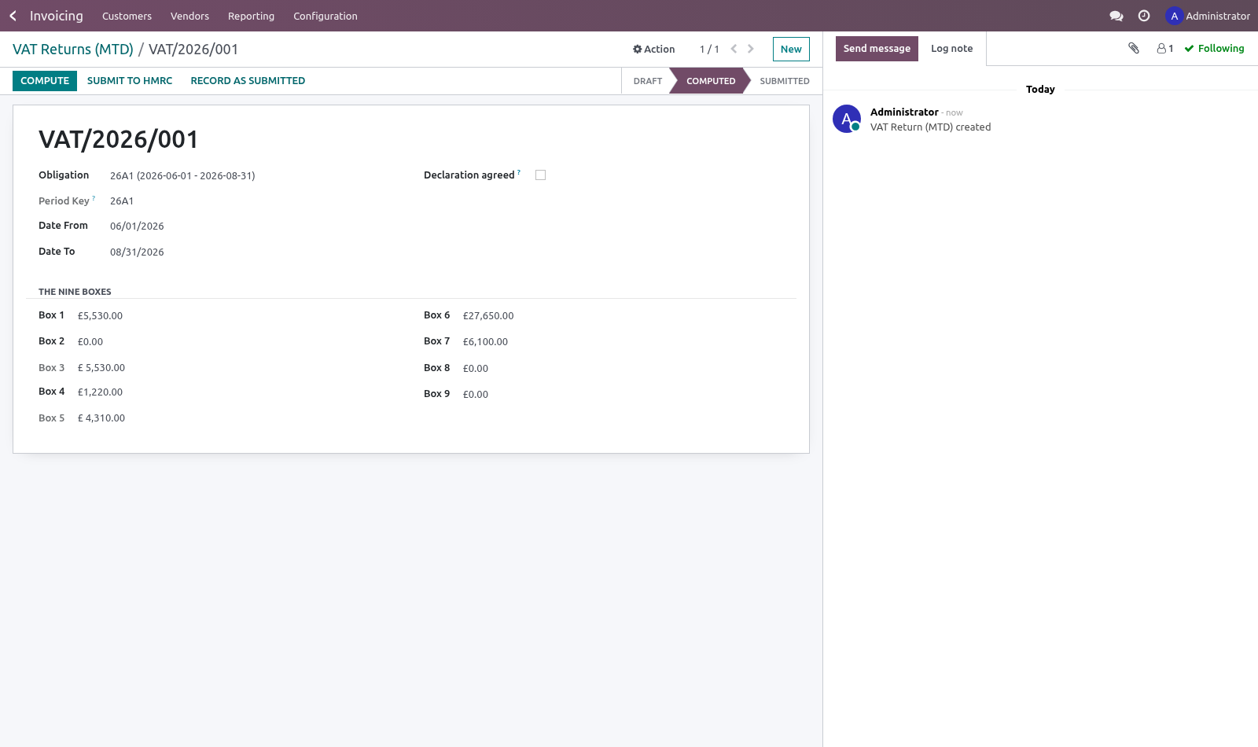Create a New VAT return

pyautogui.click(x=791, y=49)
